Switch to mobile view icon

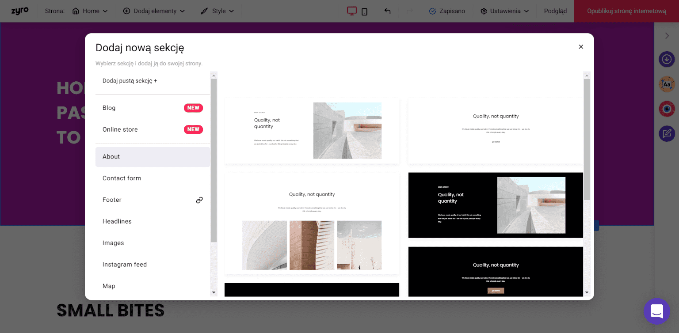[x=364, y=11]
